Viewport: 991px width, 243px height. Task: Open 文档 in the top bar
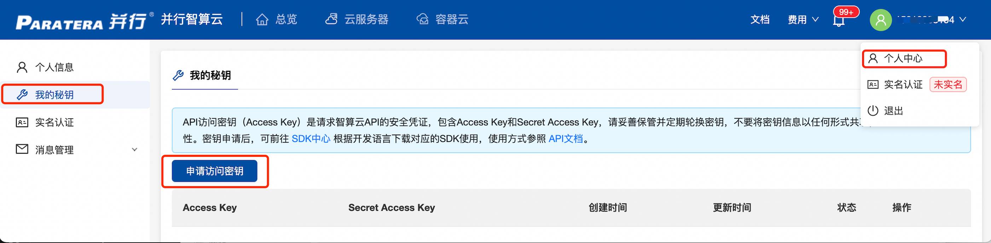(760, 19)
